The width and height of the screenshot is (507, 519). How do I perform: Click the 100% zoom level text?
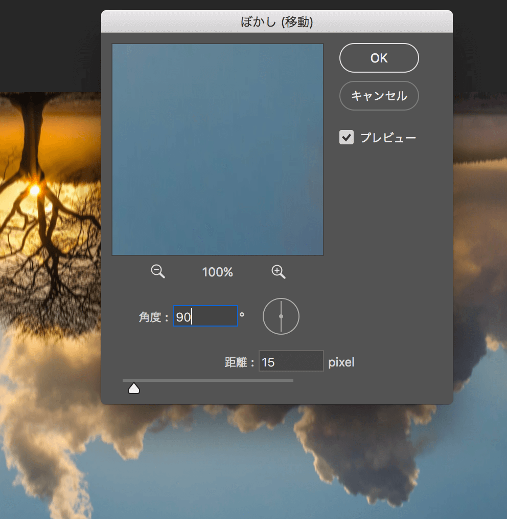pyautogui.click(x=218, y=272)
